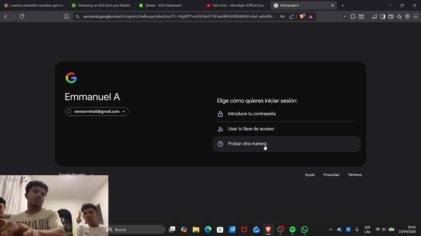Open the Ayuda link
421x236 pixels.
(310, 175)
